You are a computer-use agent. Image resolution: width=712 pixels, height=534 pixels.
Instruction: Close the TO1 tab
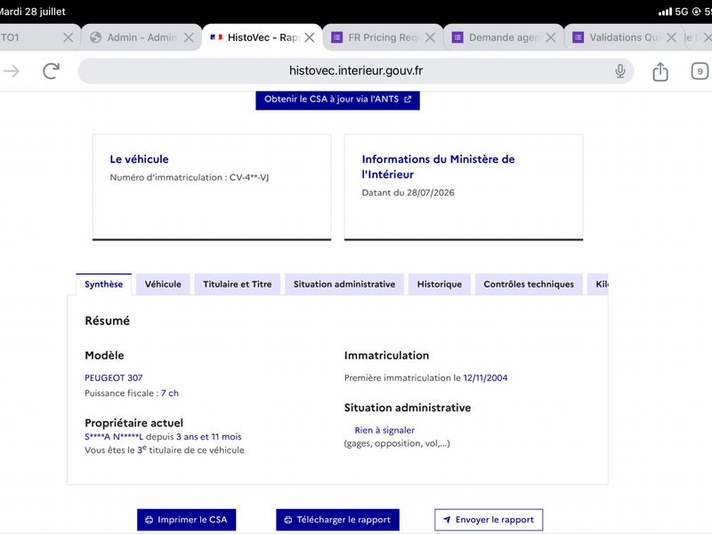(x=69, y=37)
